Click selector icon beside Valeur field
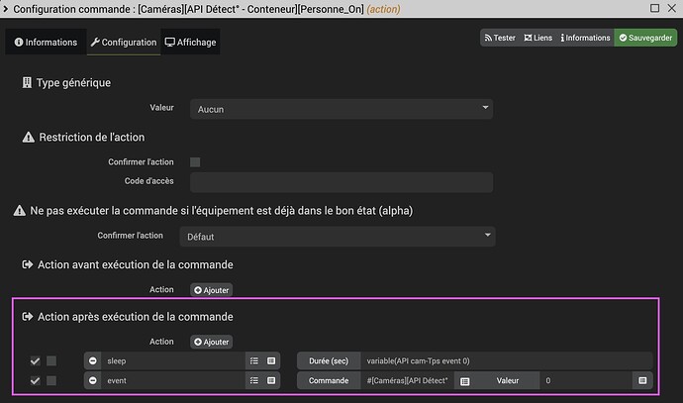The height and width of the screenshot is (403, 683). click(642, 380)
